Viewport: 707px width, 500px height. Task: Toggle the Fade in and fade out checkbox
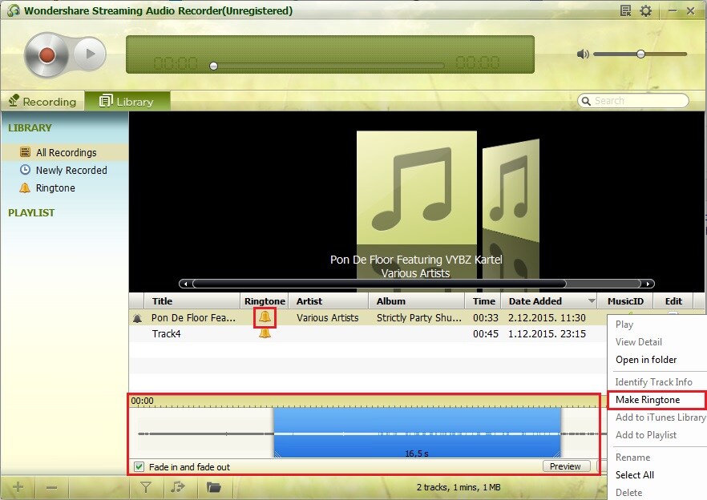click(x=139, y=466)
